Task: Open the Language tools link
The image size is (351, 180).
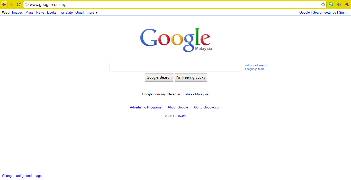Action: pyautogui.click(x=255, y=69)
